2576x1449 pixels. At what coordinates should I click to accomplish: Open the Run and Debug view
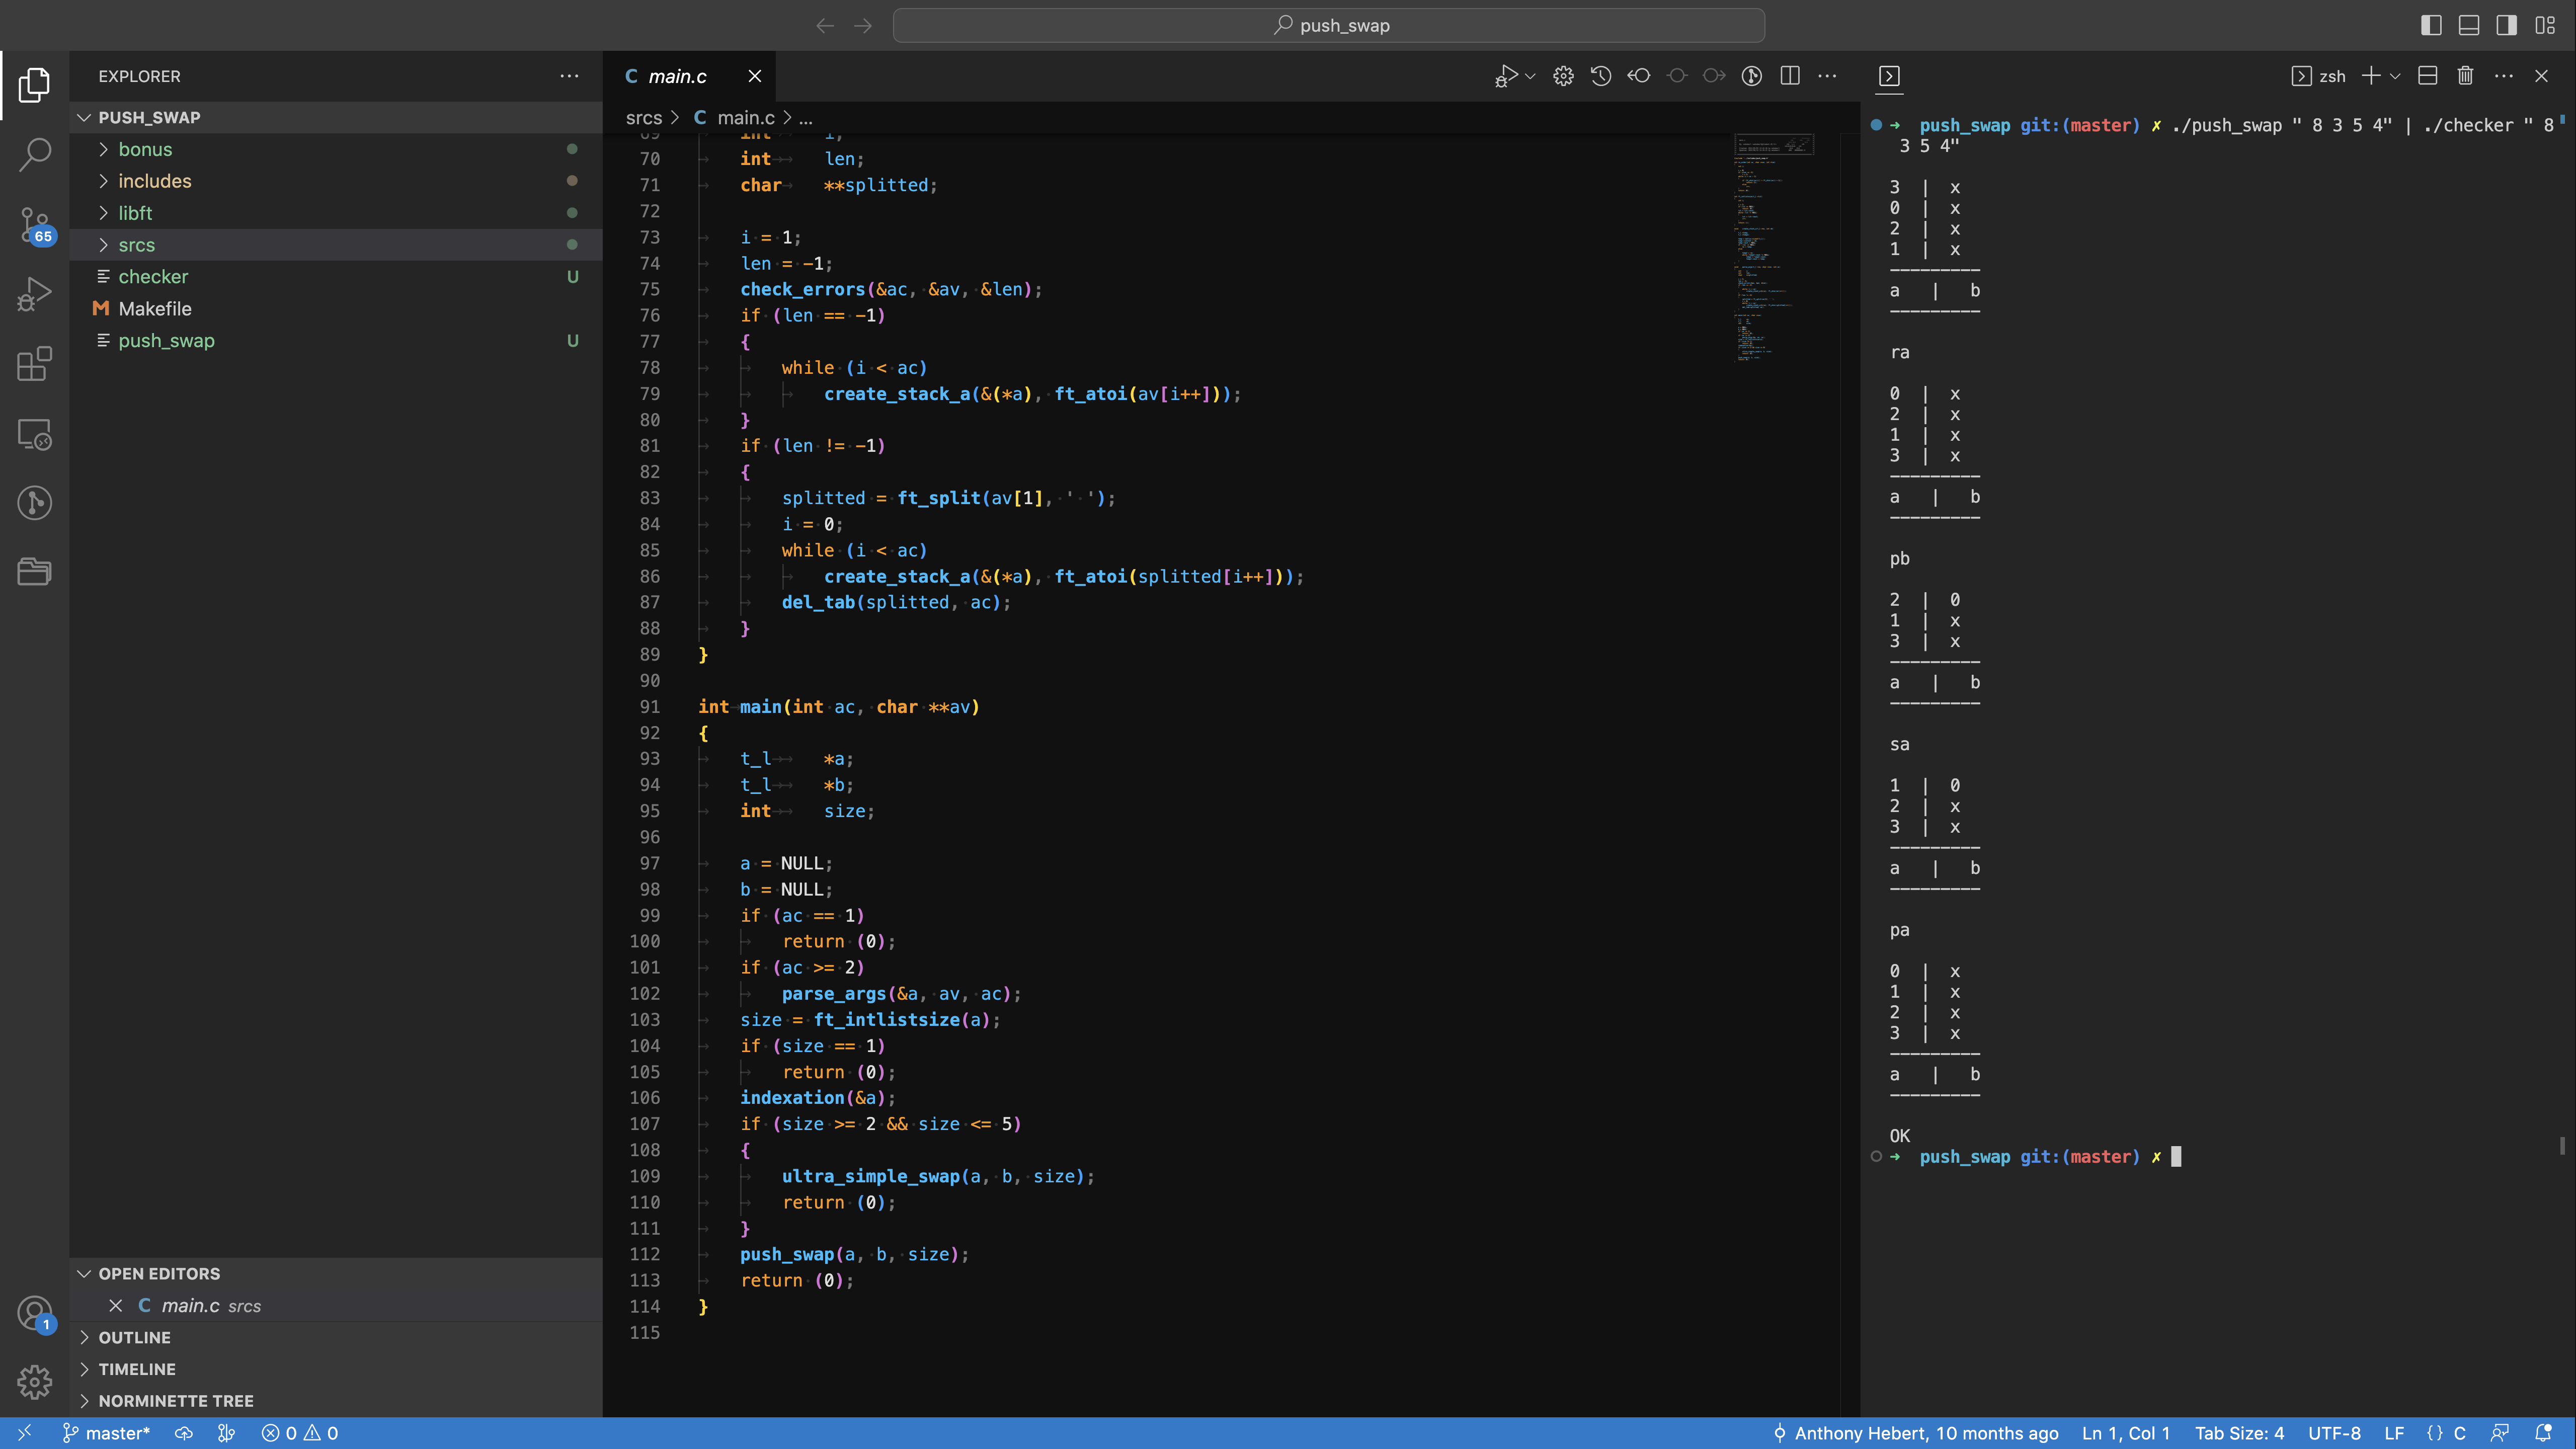[x=35, y=293]
